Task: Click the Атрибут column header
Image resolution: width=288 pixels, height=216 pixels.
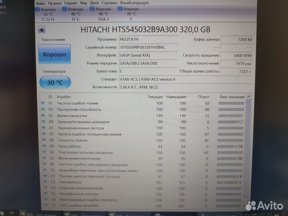Action: tap(64, 97)
